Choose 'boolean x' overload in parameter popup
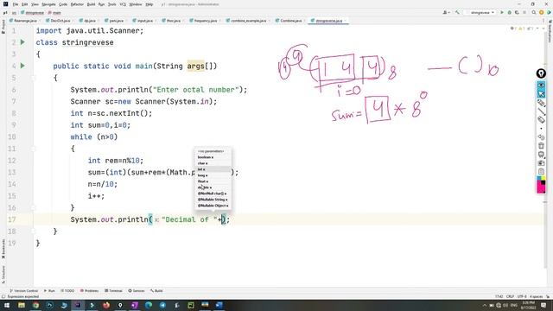553x311 pixels. click(213, 157)
